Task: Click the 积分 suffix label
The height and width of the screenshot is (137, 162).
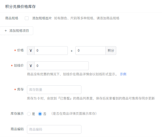Action: [111, 51]
